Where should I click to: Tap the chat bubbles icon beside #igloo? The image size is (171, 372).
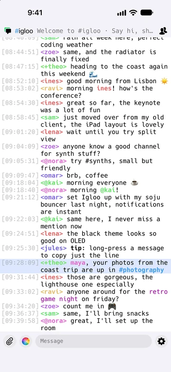[x=8, y=30]
